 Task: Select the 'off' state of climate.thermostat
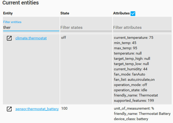coord(64,38)
